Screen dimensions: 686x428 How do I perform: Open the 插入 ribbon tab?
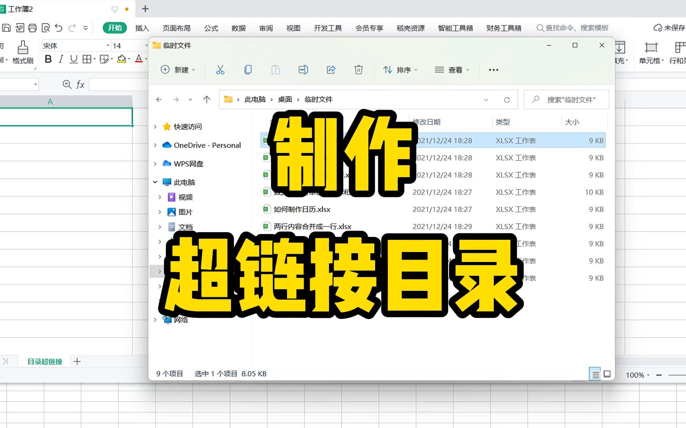[x=142, y=28]
